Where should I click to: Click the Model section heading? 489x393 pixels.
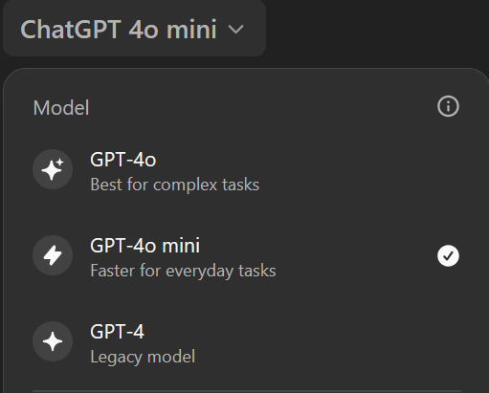click(x=61, y=108)
